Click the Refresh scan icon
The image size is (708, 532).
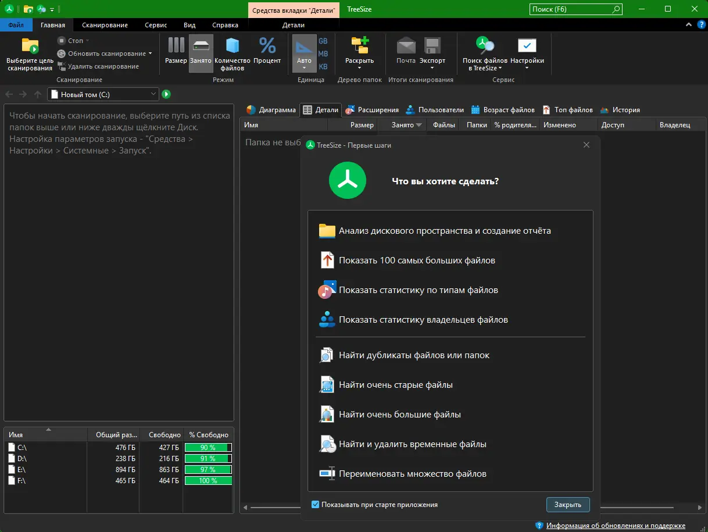pos(62,53)
